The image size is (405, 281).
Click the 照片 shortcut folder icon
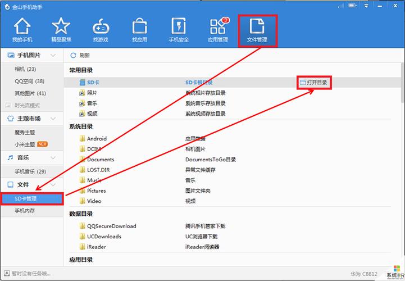pos(82,93)
